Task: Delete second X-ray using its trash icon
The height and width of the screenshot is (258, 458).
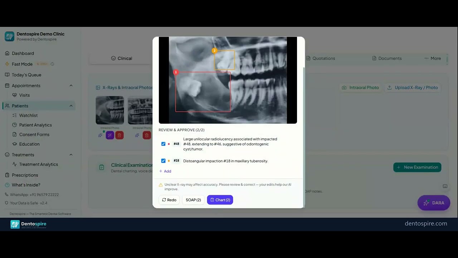Action: pos(146,135)
